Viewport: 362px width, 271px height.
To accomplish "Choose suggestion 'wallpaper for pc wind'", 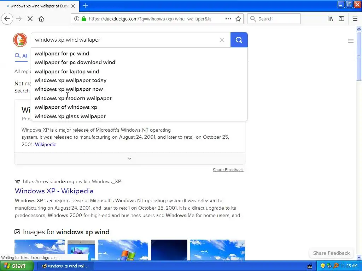I will tap(139, 54).
